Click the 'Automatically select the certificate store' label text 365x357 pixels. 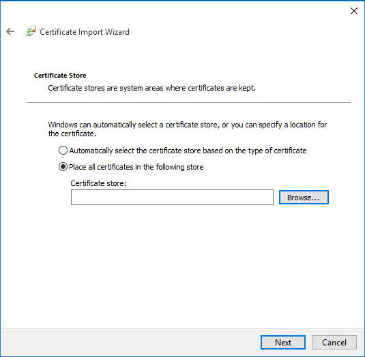[188, 151]
